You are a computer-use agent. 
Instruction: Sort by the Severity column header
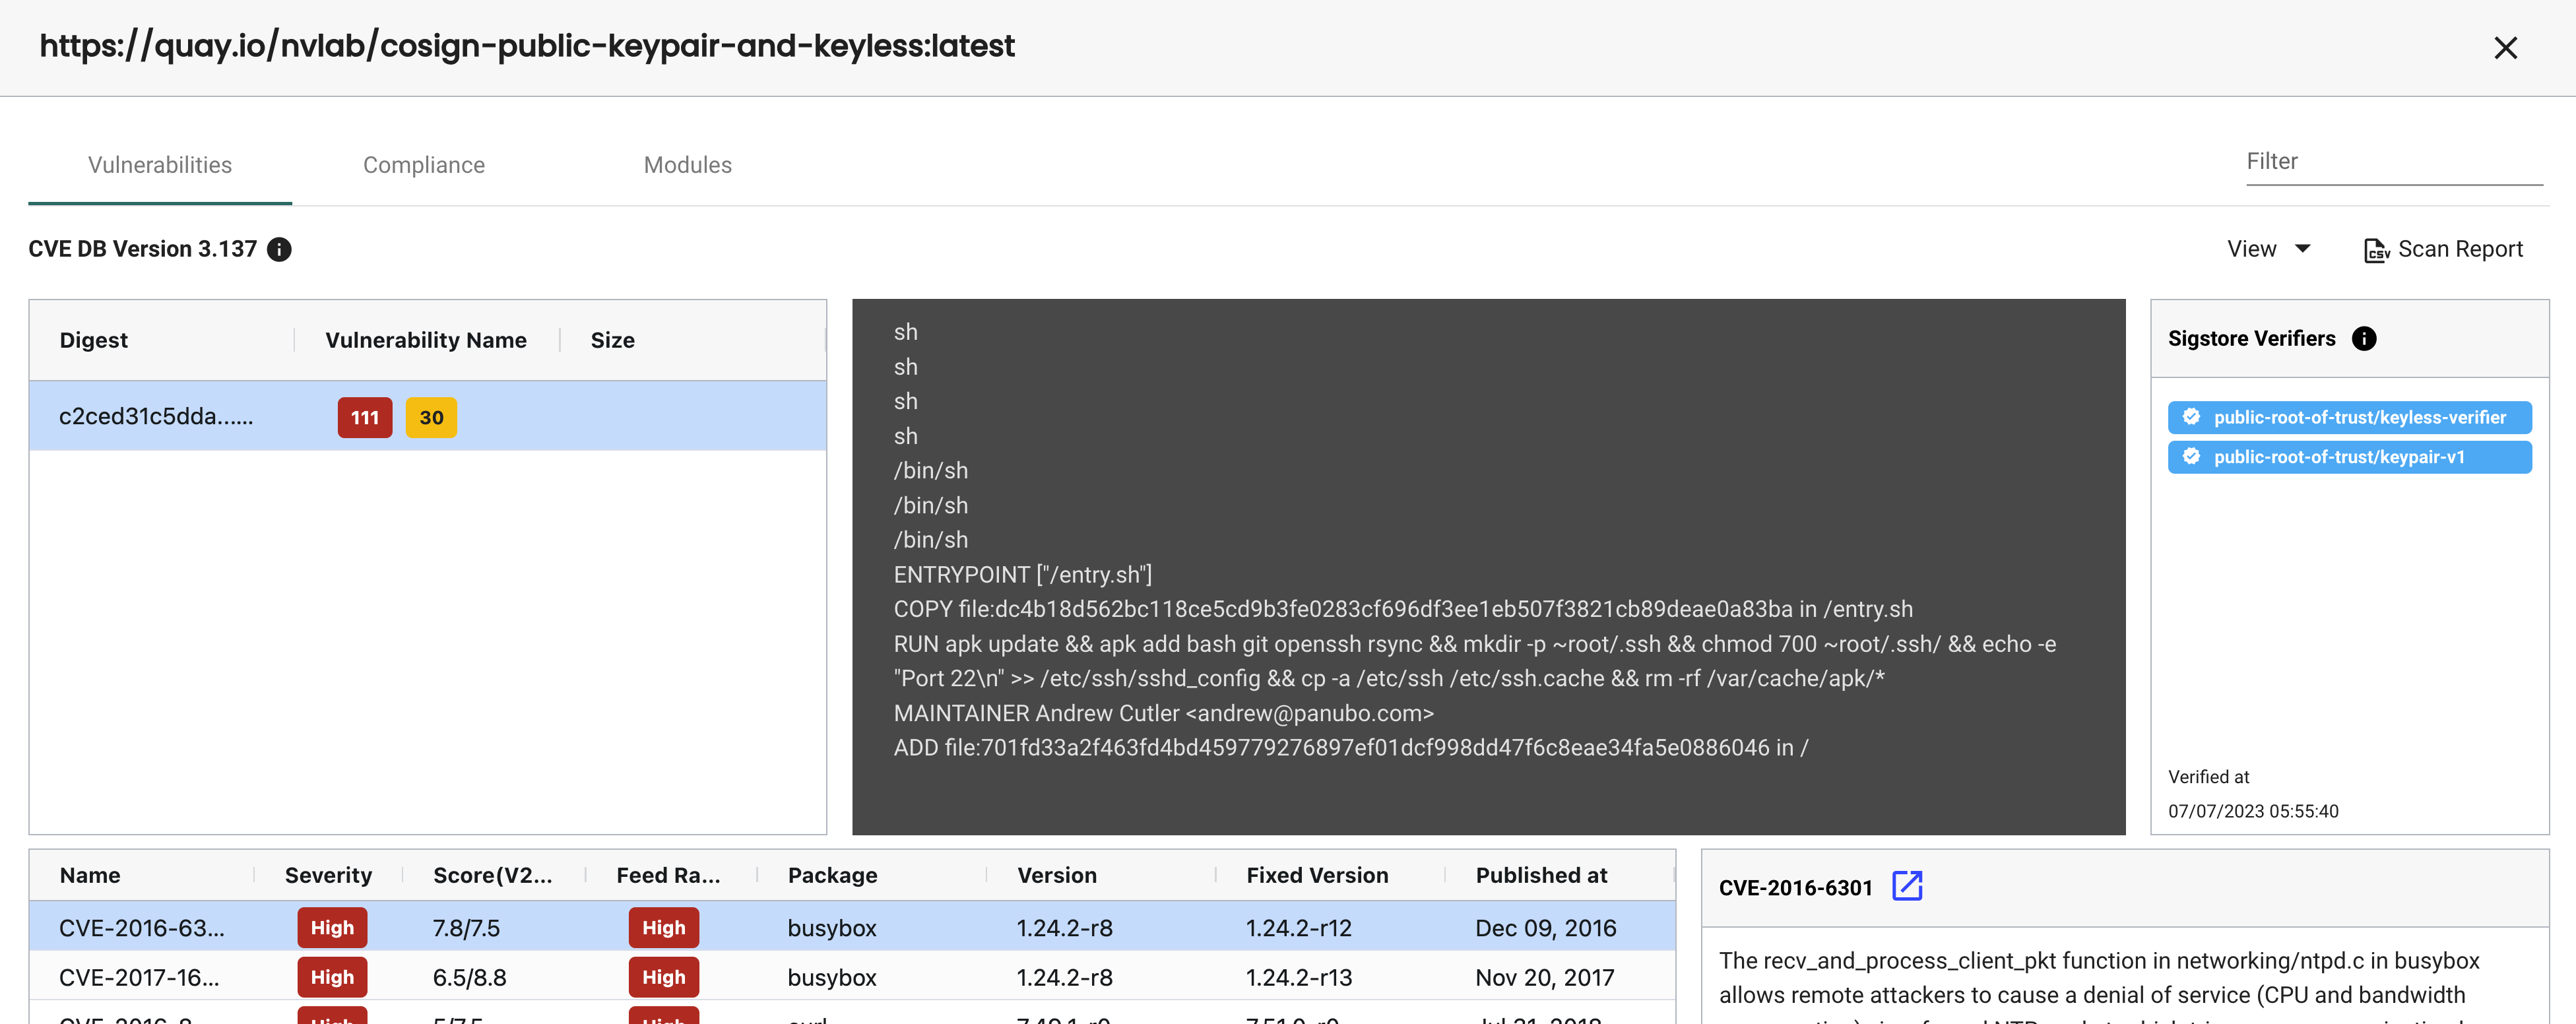point(328,875)
